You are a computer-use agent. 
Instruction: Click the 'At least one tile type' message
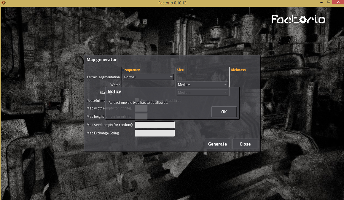pyautogui.click(x=138, y=102)
